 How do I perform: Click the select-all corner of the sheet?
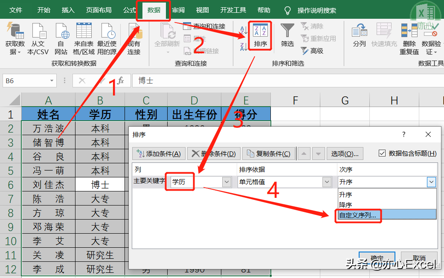coord(12,100)
